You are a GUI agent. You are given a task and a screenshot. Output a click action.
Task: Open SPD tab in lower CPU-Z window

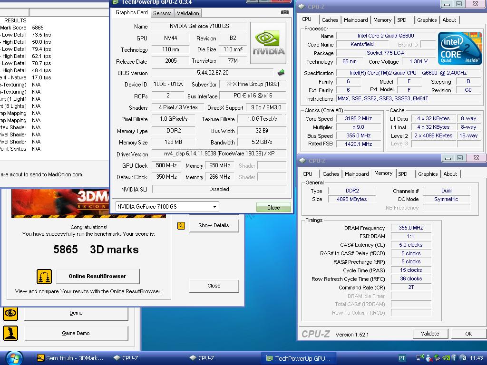[403, 174]
